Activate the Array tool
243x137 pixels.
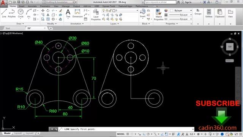[x=53, y=19]
